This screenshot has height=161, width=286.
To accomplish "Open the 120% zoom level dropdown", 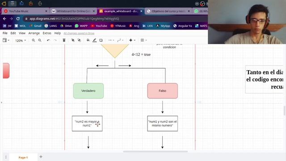I will [21, 40].
